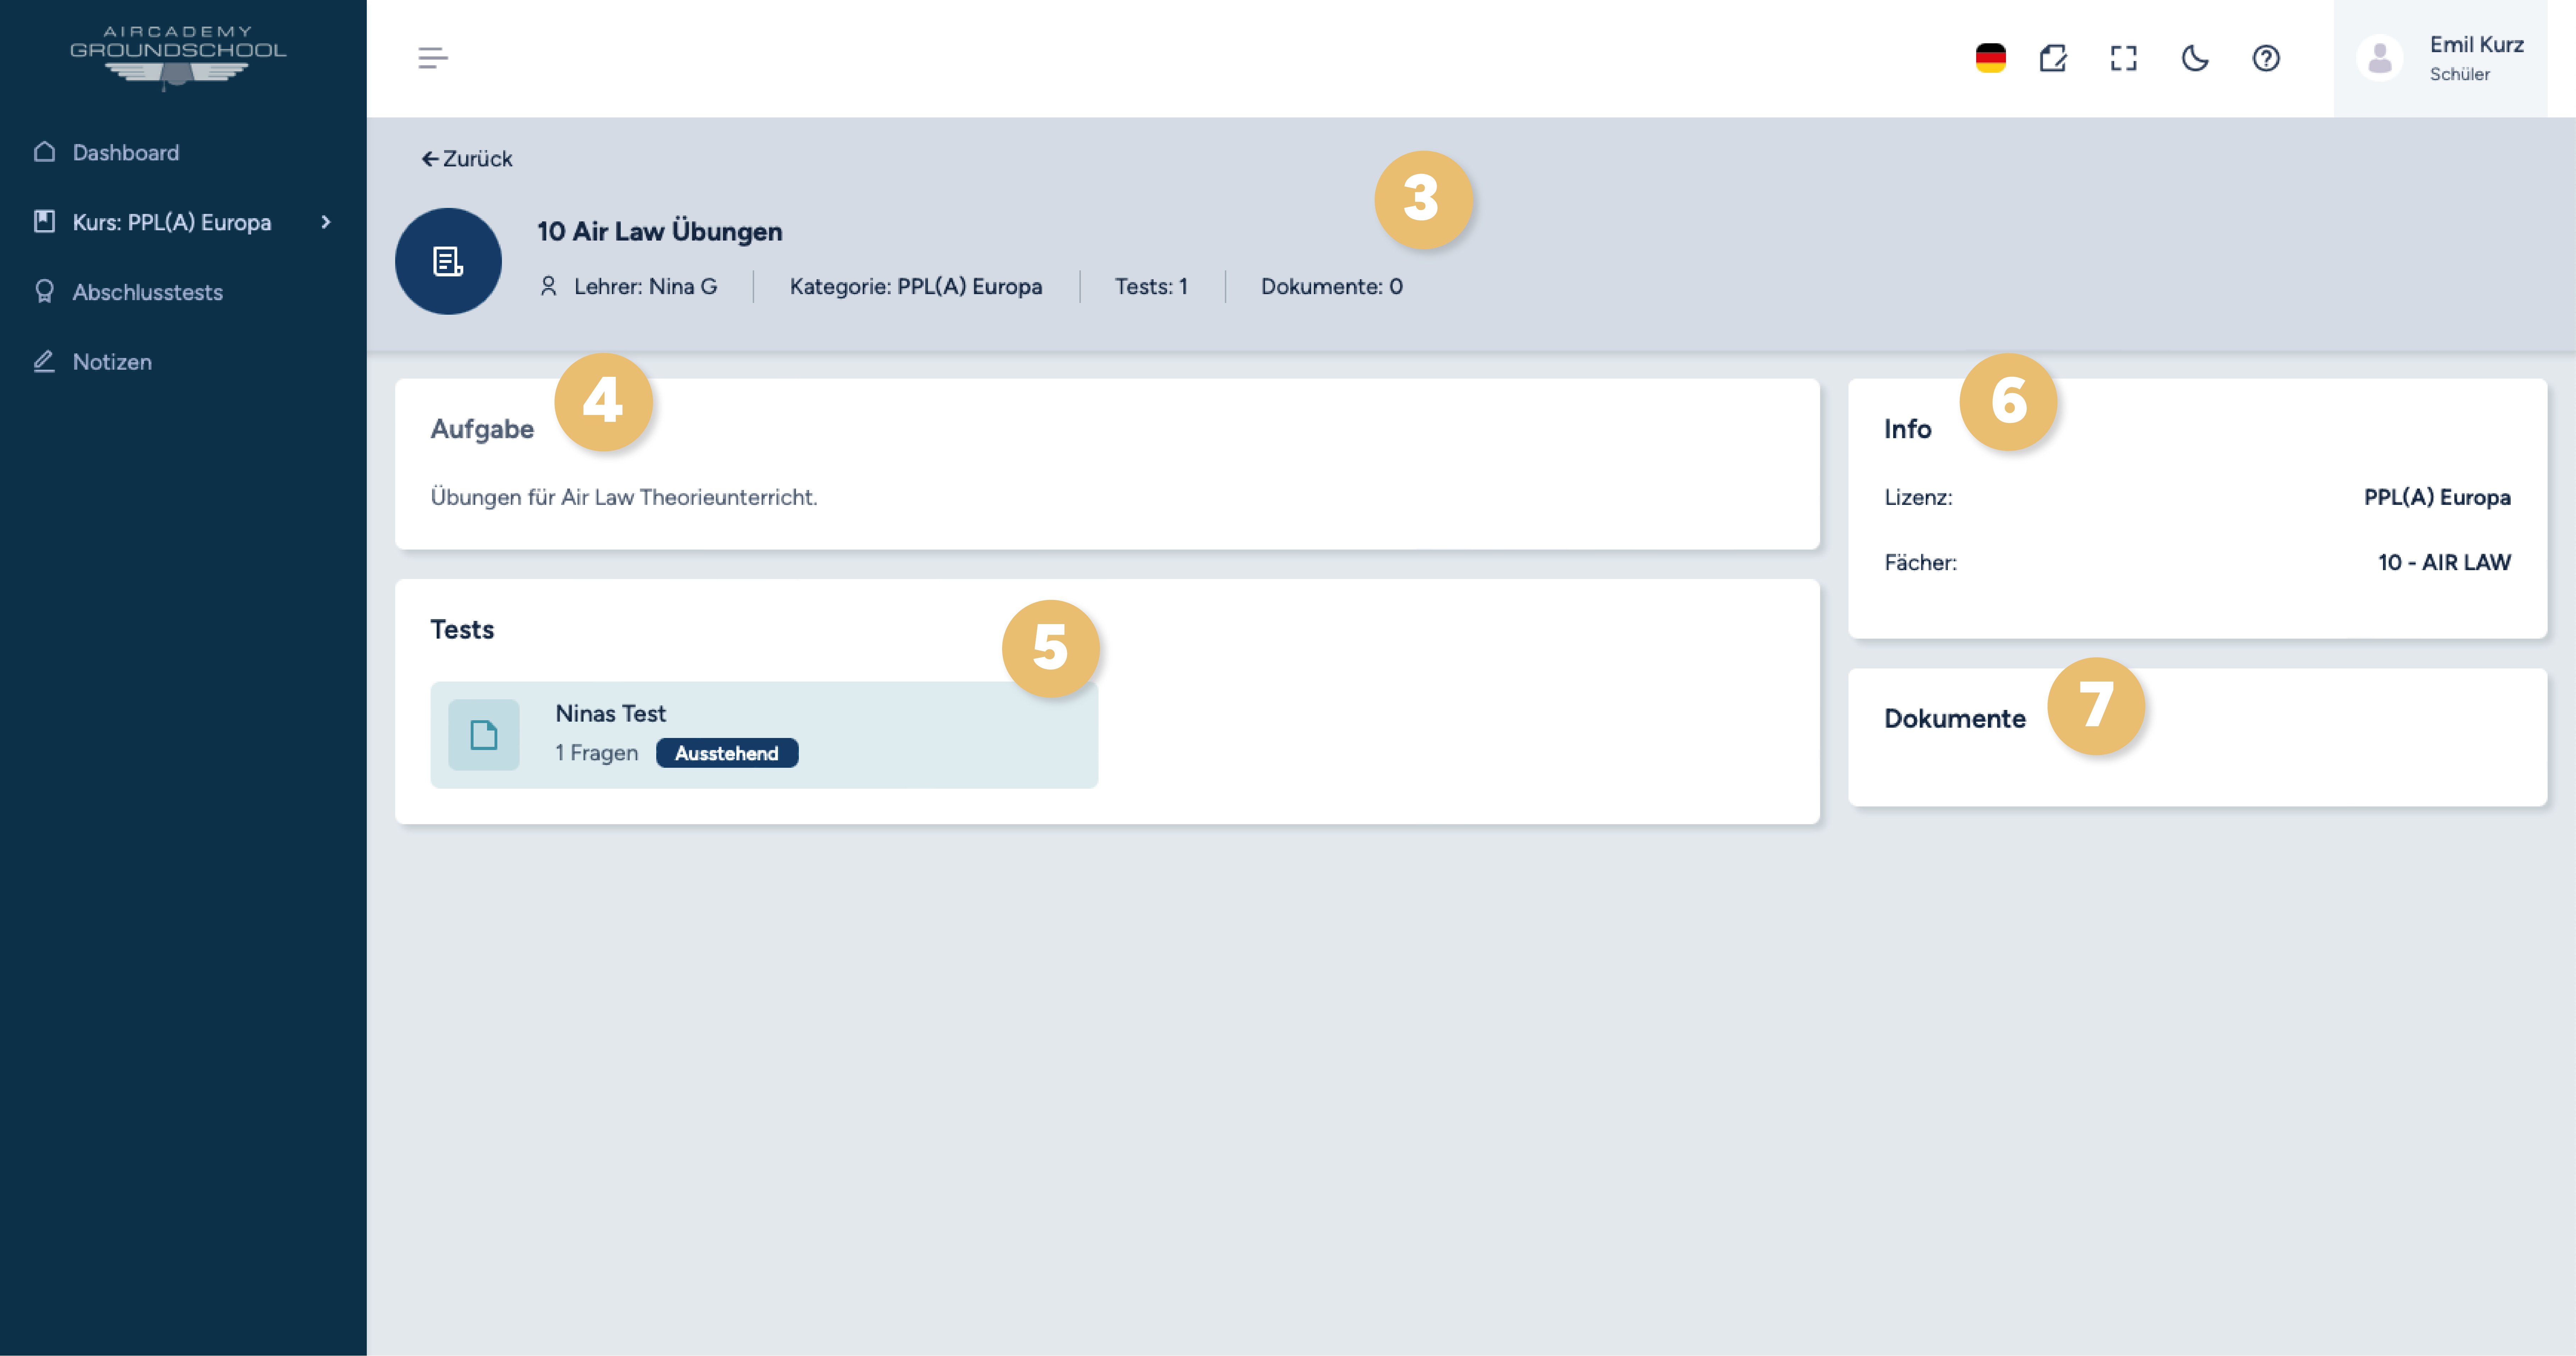Click the Ausstehend status badge
This screenshot has width=2576, height=1356.
(727, 753)
